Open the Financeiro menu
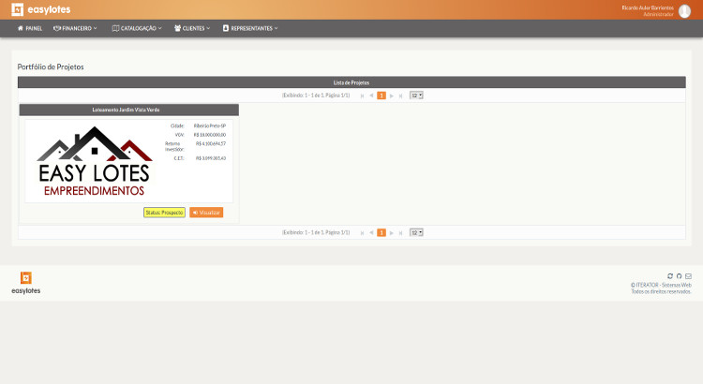 [x=75, y=28]
